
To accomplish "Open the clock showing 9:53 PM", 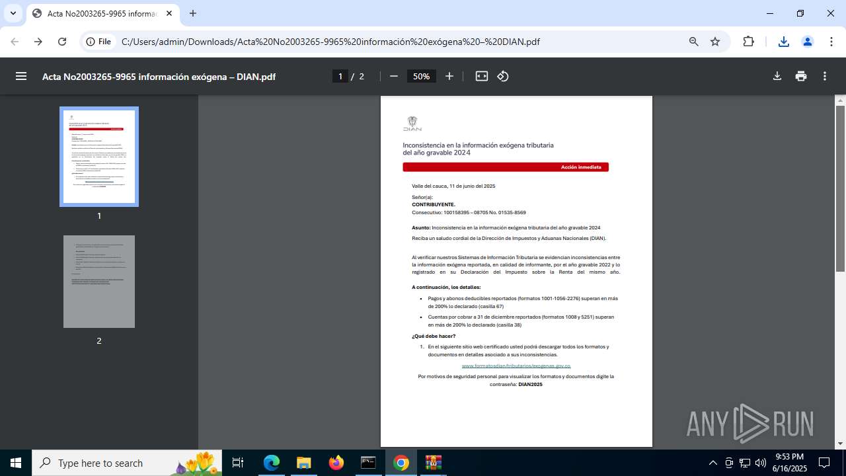I will pyautogui.click(x=790, y=463).
